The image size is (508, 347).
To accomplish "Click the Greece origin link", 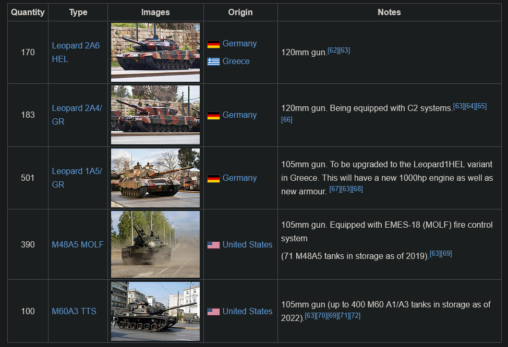I will pos(236,61).
